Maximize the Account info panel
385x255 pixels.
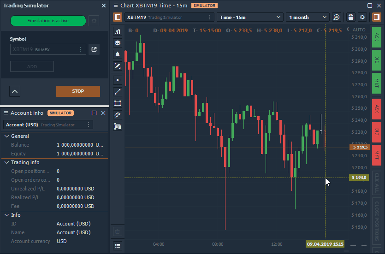[x=94, y=113]
